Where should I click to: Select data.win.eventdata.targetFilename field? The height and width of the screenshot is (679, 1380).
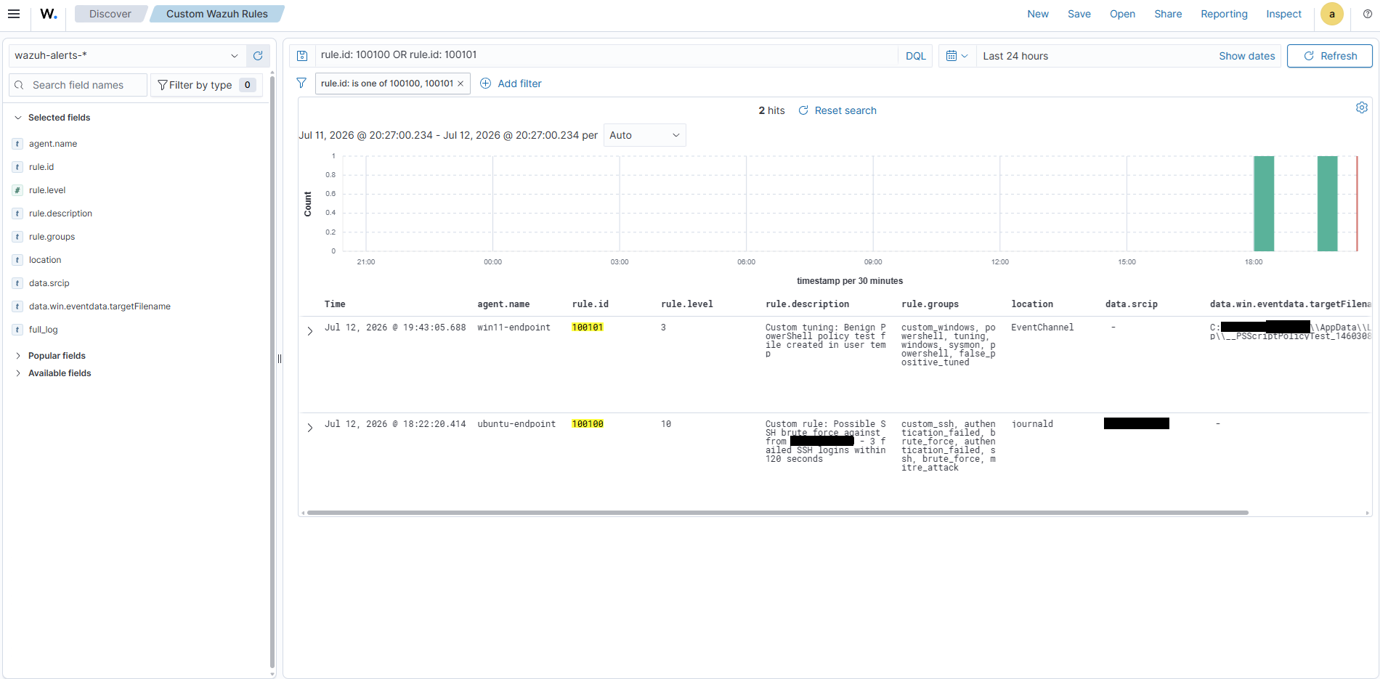(x=100, y=306)
